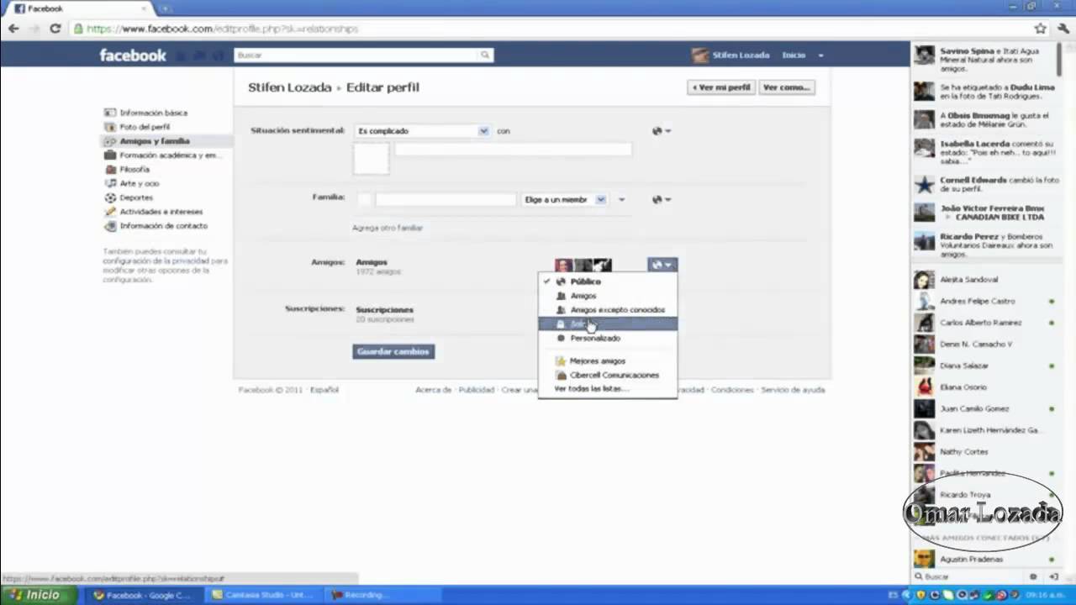Click the browser address bar
The height and width of the screenshot is (605, 1076).
(549, 29)
